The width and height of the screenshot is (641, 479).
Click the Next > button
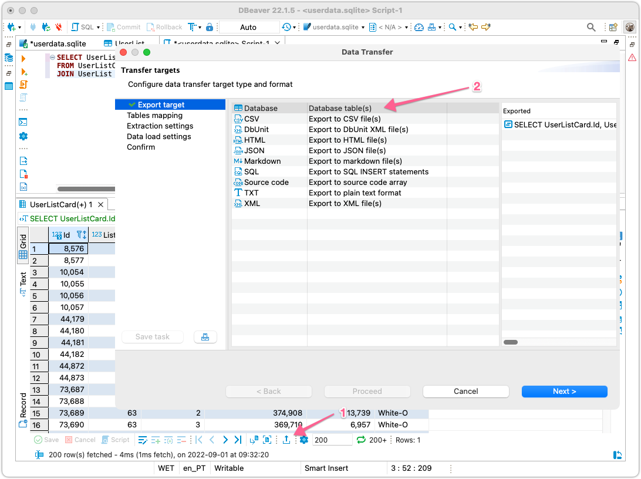(564, 391)
